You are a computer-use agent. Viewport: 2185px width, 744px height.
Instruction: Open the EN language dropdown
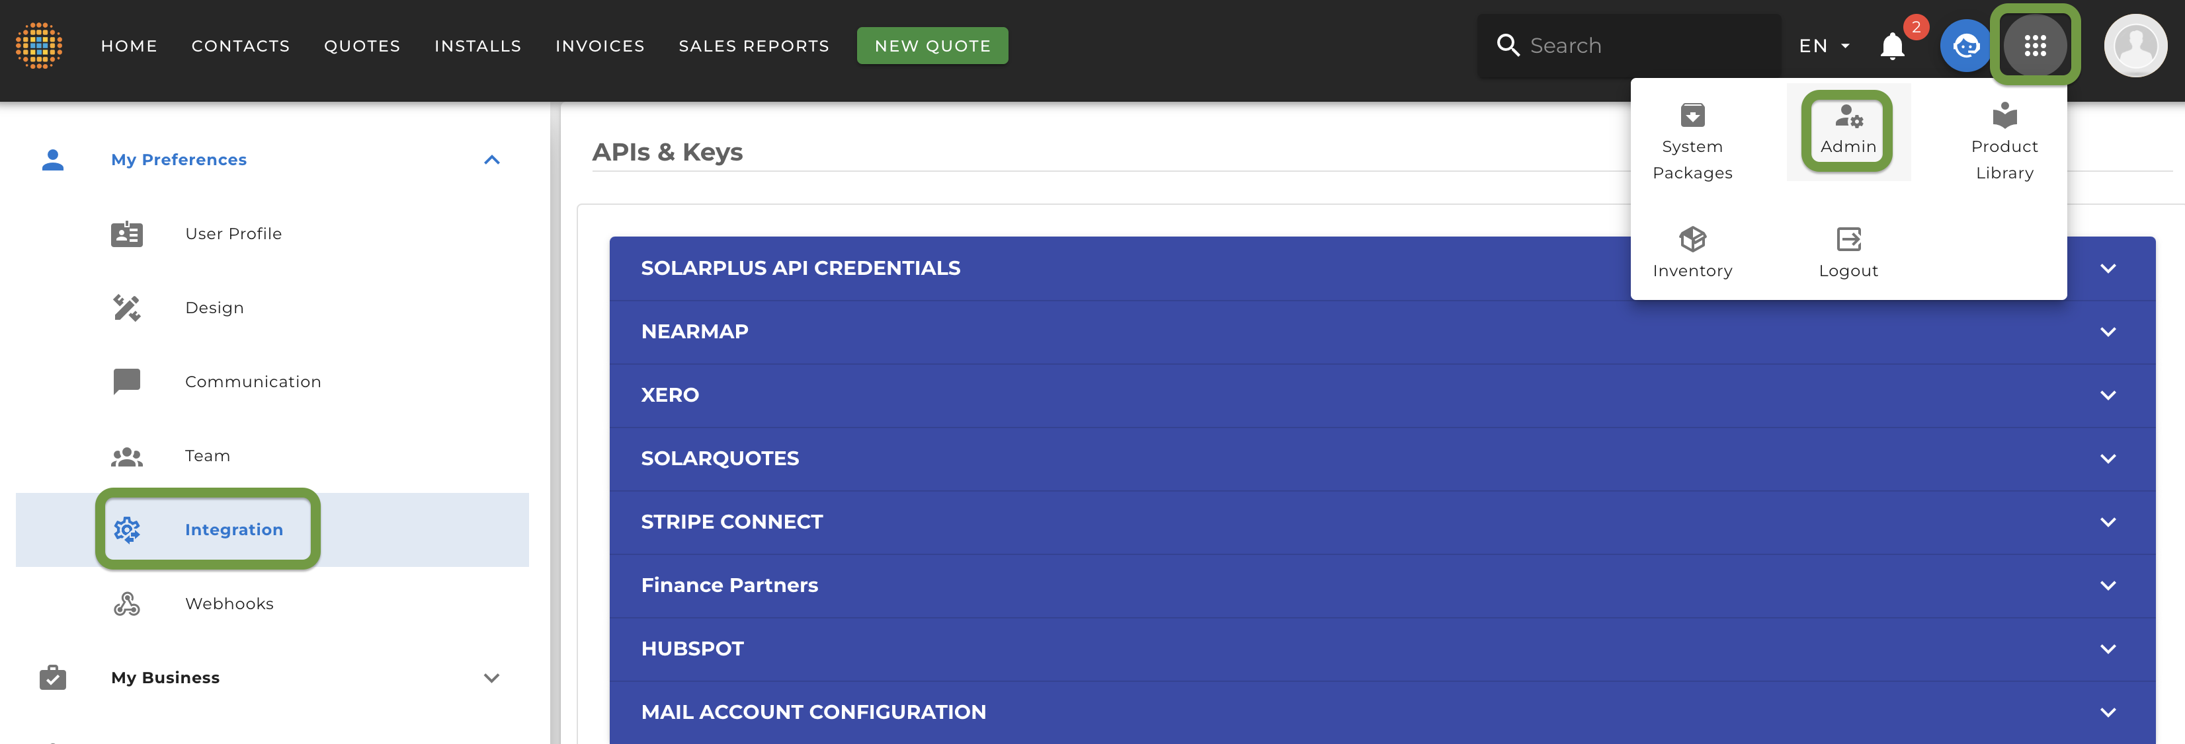click(x=1825, y=46)
